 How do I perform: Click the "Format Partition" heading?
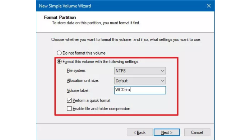(x=60, y=17)
